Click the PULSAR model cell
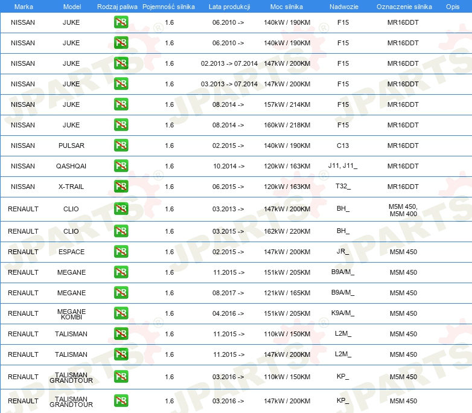Screen dimensions: 472x413 click(71, 146)
